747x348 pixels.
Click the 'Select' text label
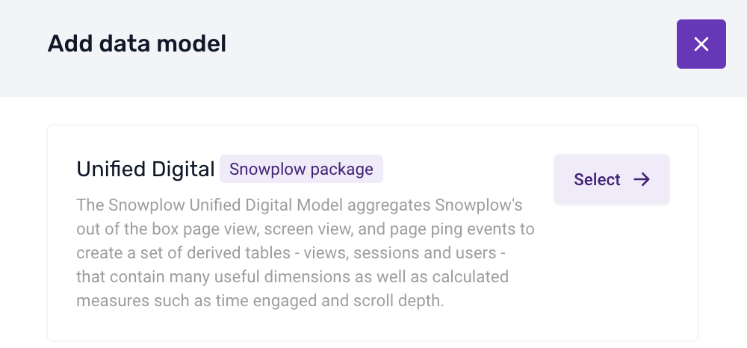[597, 179]
